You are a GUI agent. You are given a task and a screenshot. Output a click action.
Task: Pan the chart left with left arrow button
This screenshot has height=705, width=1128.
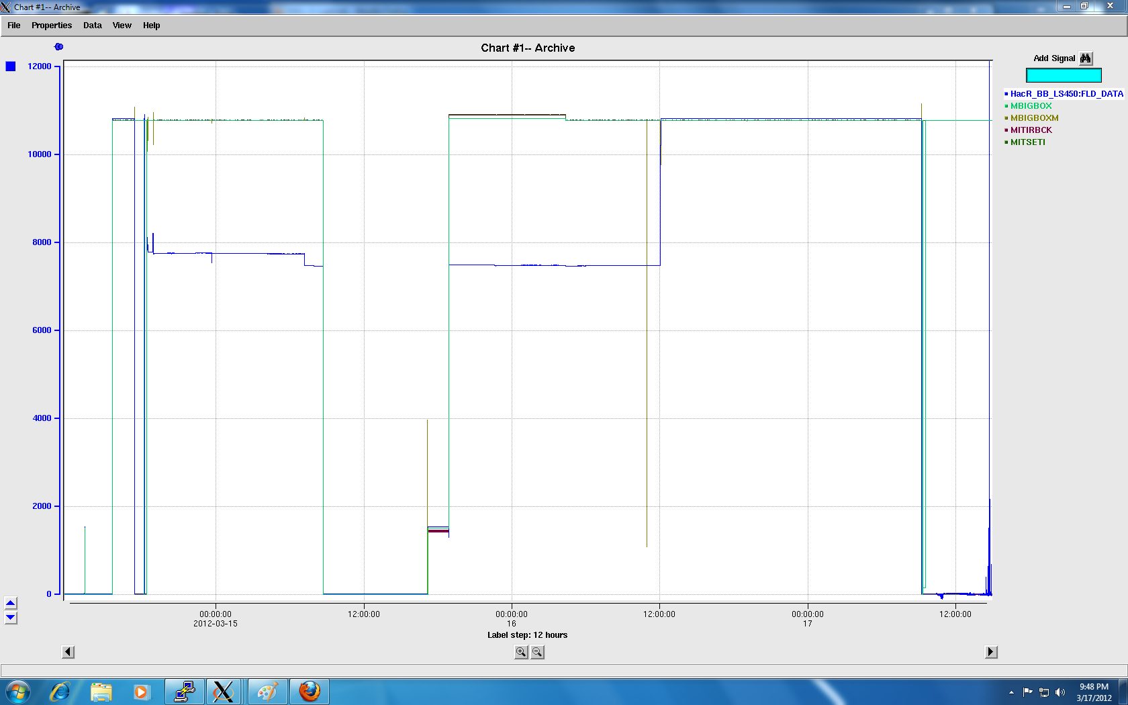(x=68, y=652)
